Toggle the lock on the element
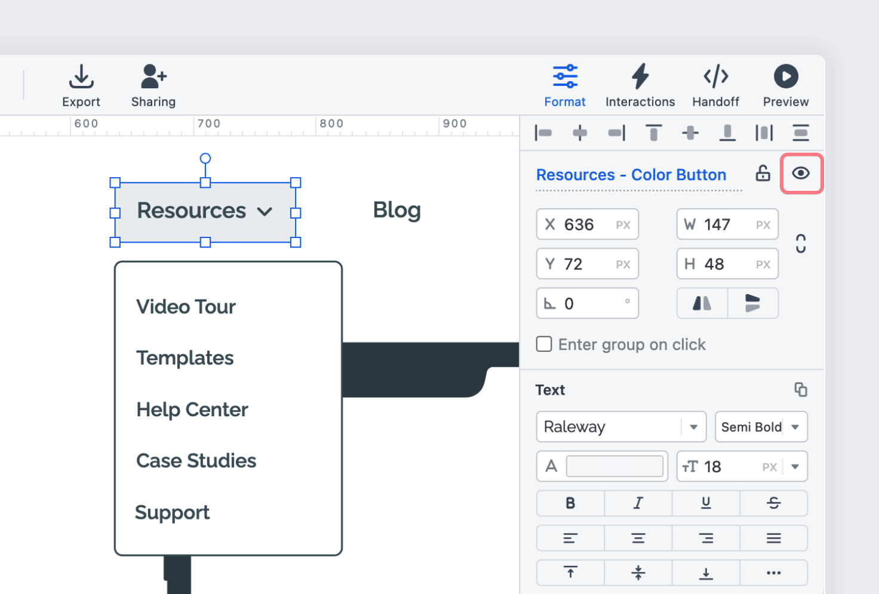879x594 pixels. tap(763, 173)
